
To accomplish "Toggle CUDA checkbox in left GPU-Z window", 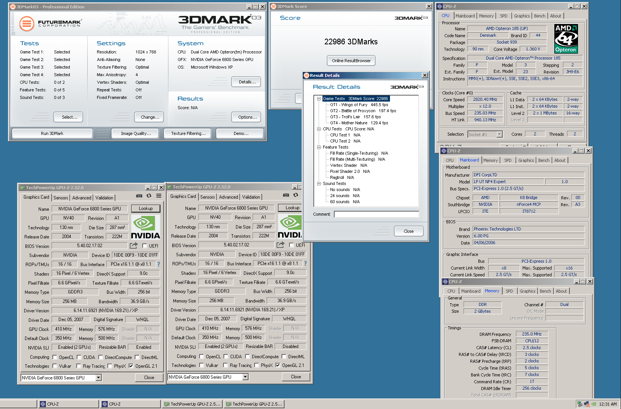I will [x=79, y=357].
